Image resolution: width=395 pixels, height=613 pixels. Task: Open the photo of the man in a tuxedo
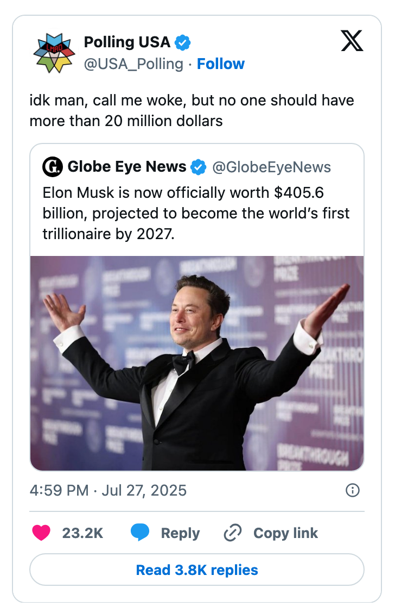click(197, 363)
